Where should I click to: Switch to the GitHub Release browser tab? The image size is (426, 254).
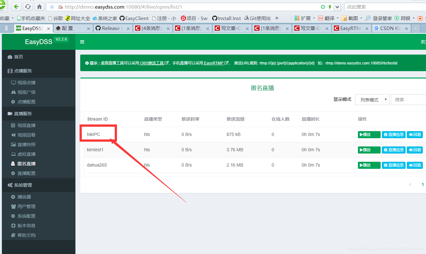point(113,28)
